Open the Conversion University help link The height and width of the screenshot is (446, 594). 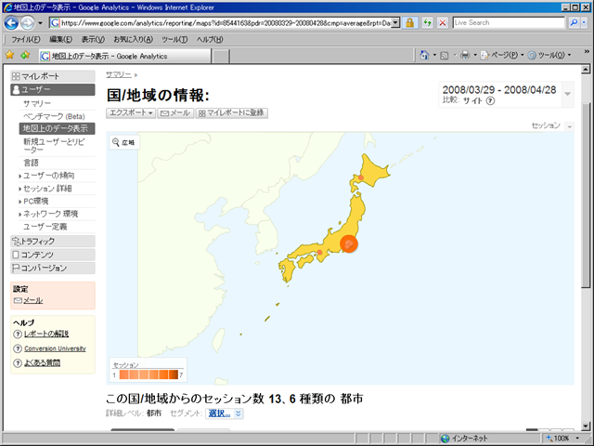(55, 348)
